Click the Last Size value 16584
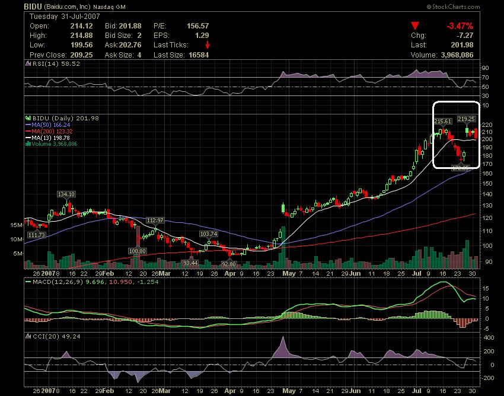Image resolution: width=504 pixels, height=396 pixels. coord(199,55)
